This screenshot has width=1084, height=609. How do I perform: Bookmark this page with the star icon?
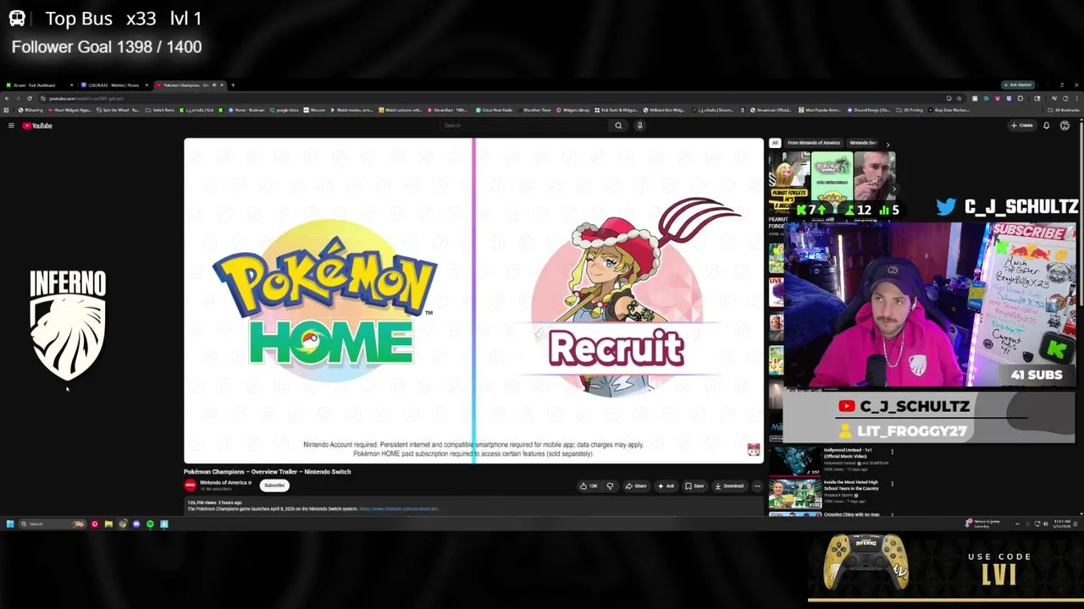pyautogui.click(x=959, y=98)
